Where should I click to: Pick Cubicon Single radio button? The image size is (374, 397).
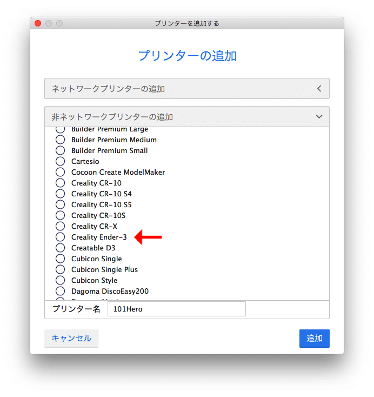coord(61,259)
